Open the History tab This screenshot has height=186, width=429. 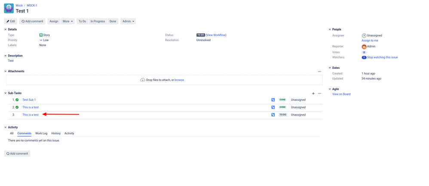(x=56, y=133)
